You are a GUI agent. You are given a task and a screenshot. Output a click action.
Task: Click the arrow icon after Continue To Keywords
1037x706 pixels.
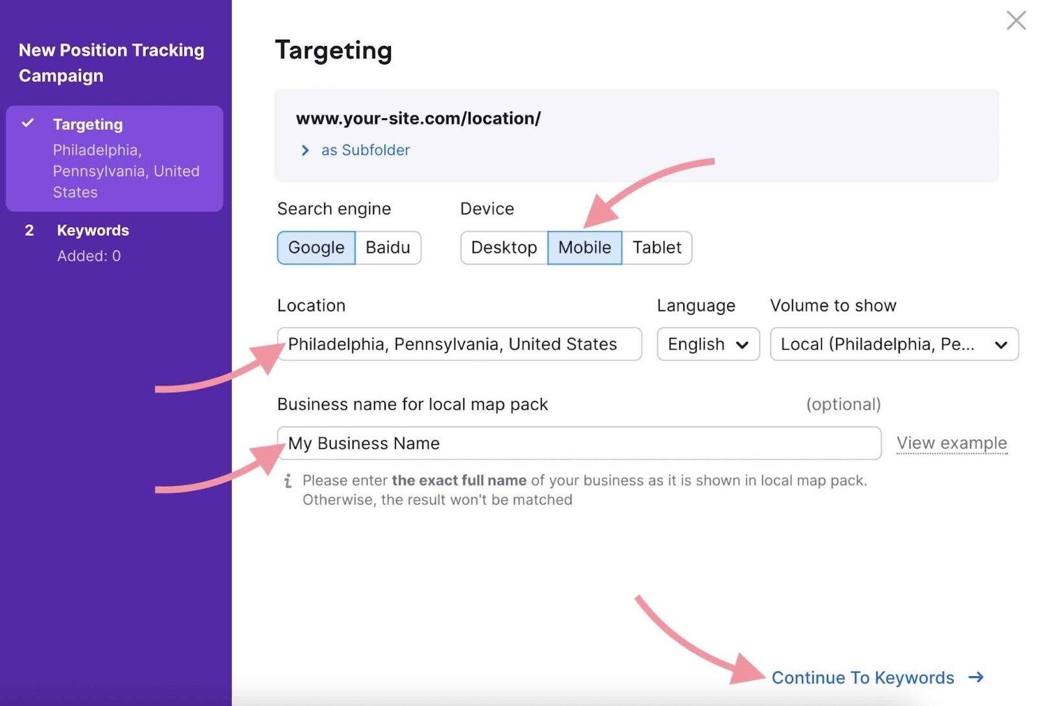[976, 677]
